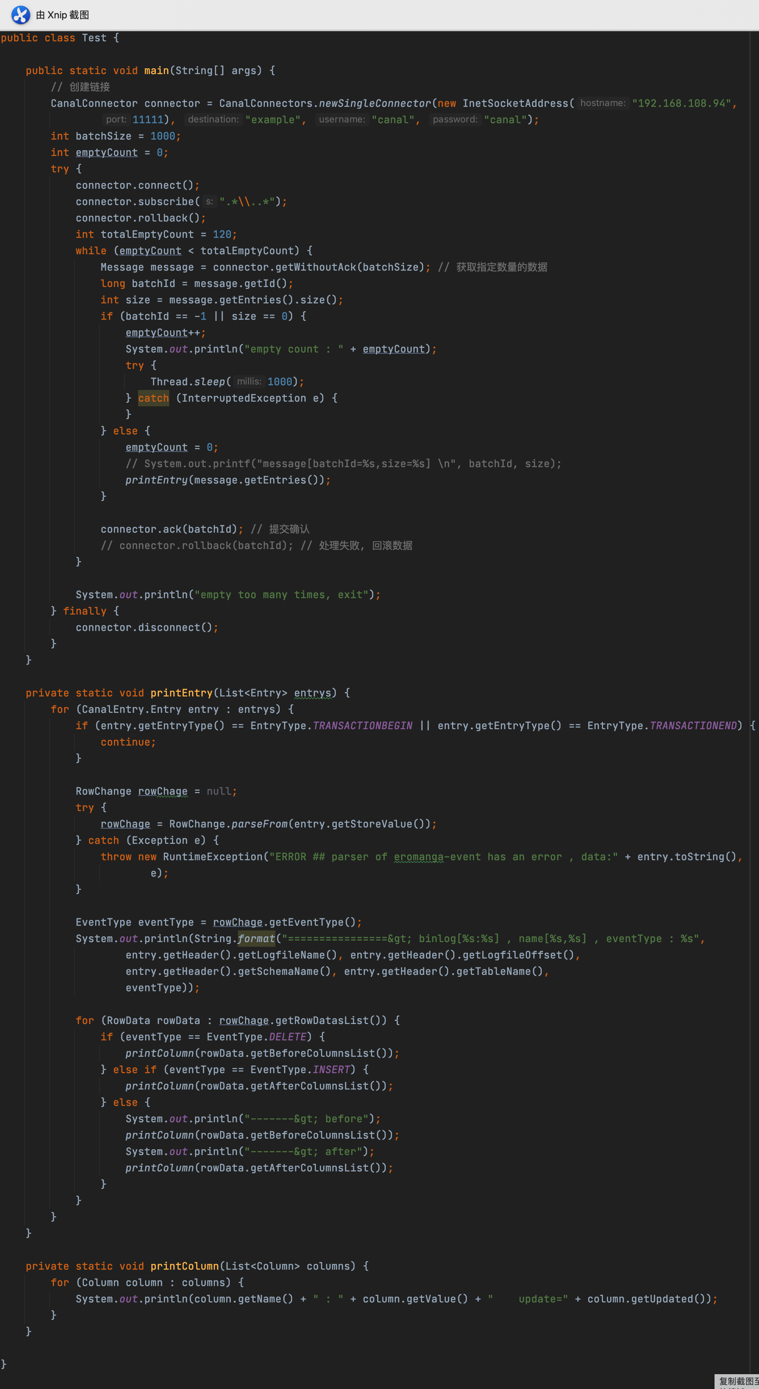Screen dimensions: 759x1389
Task: Click the '由 Xnip 截图' title text
Action: 62,15
